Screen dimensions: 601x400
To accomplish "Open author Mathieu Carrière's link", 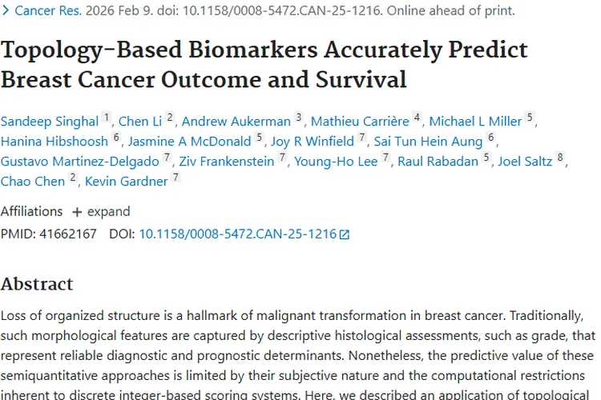I will 360,122.
